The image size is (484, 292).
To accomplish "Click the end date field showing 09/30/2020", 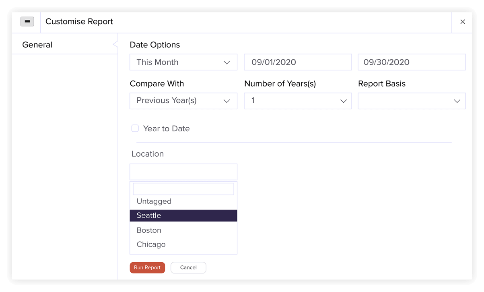I will coord(412,62).
